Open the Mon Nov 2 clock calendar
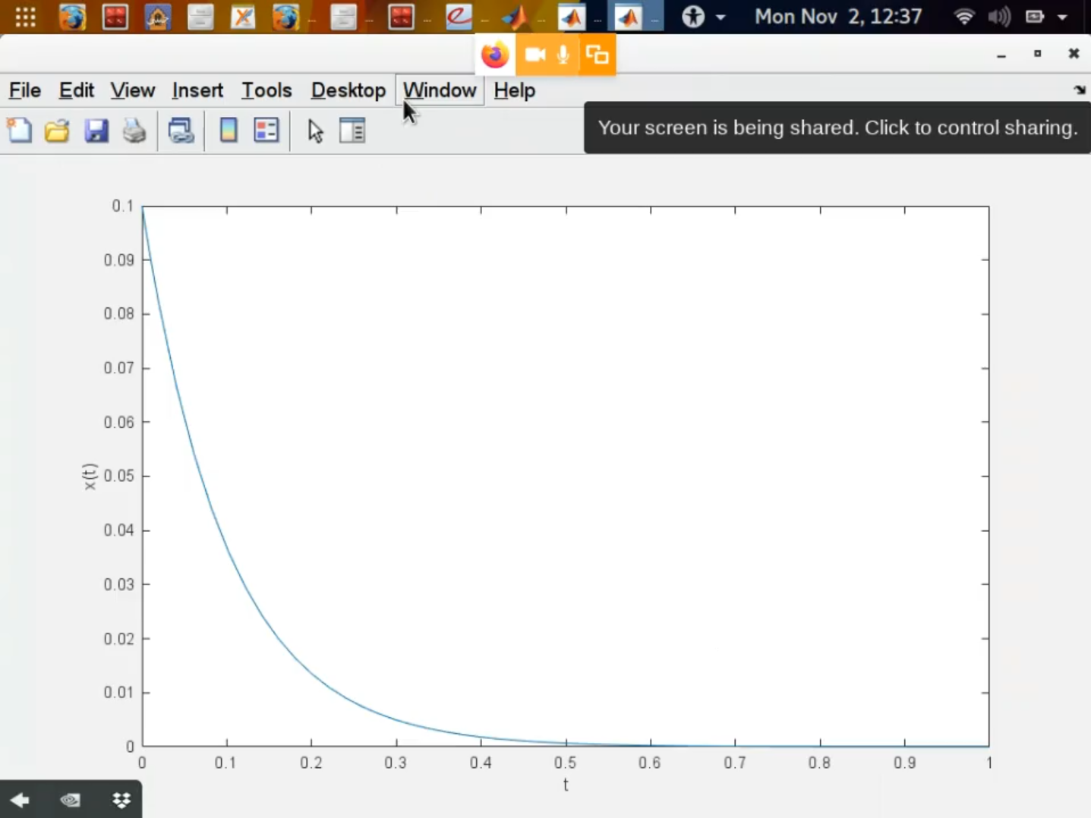Image resolution: width=1091 pixels, height=818 pixels. tap(838, 17)
